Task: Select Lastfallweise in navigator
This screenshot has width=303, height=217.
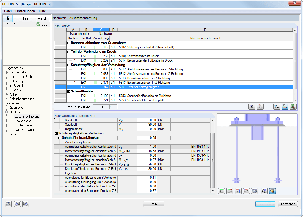Action: click(23, 121)
